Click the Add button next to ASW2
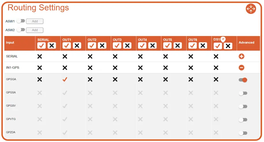Image resolution: width=264 pixels, height=142 pixels. point(35,30)
